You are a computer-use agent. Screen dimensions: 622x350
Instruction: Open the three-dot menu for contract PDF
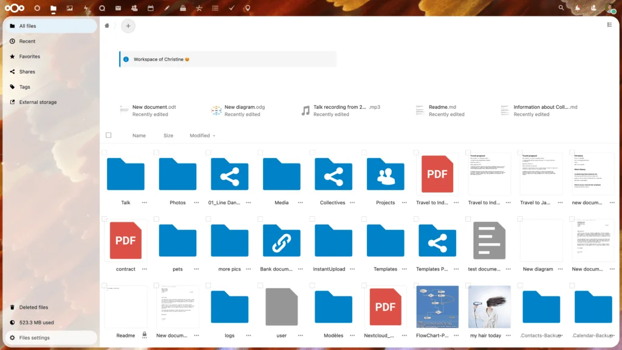(x=145, y=269)
